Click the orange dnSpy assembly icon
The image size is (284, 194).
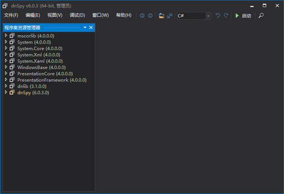pyautogui.click(x=12, y=92)
